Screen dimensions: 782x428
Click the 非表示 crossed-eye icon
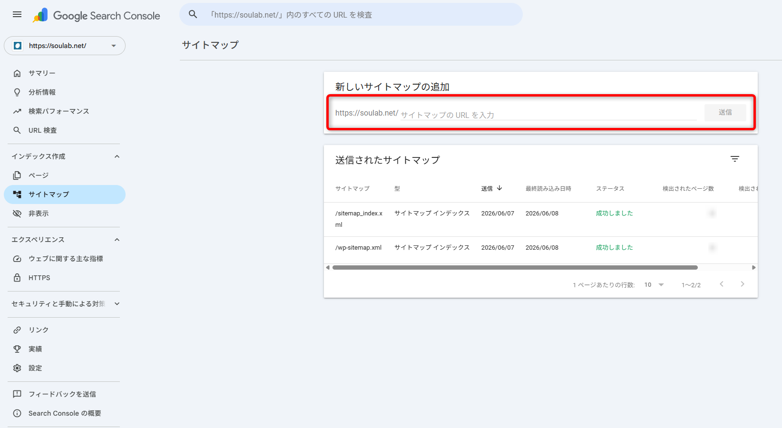tap(17, 214)
